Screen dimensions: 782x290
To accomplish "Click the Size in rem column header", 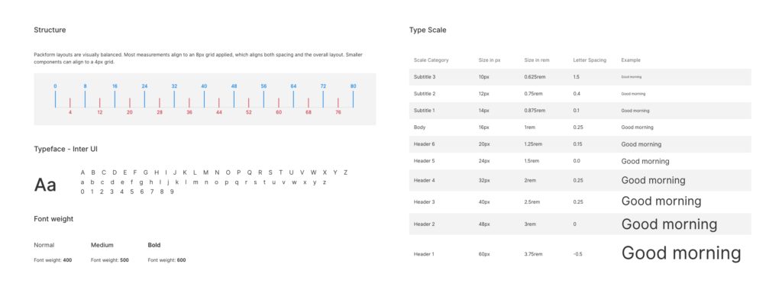I will click(537, 60).
